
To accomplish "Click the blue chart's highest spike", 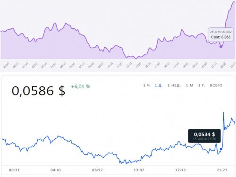I will pos(224,112).
